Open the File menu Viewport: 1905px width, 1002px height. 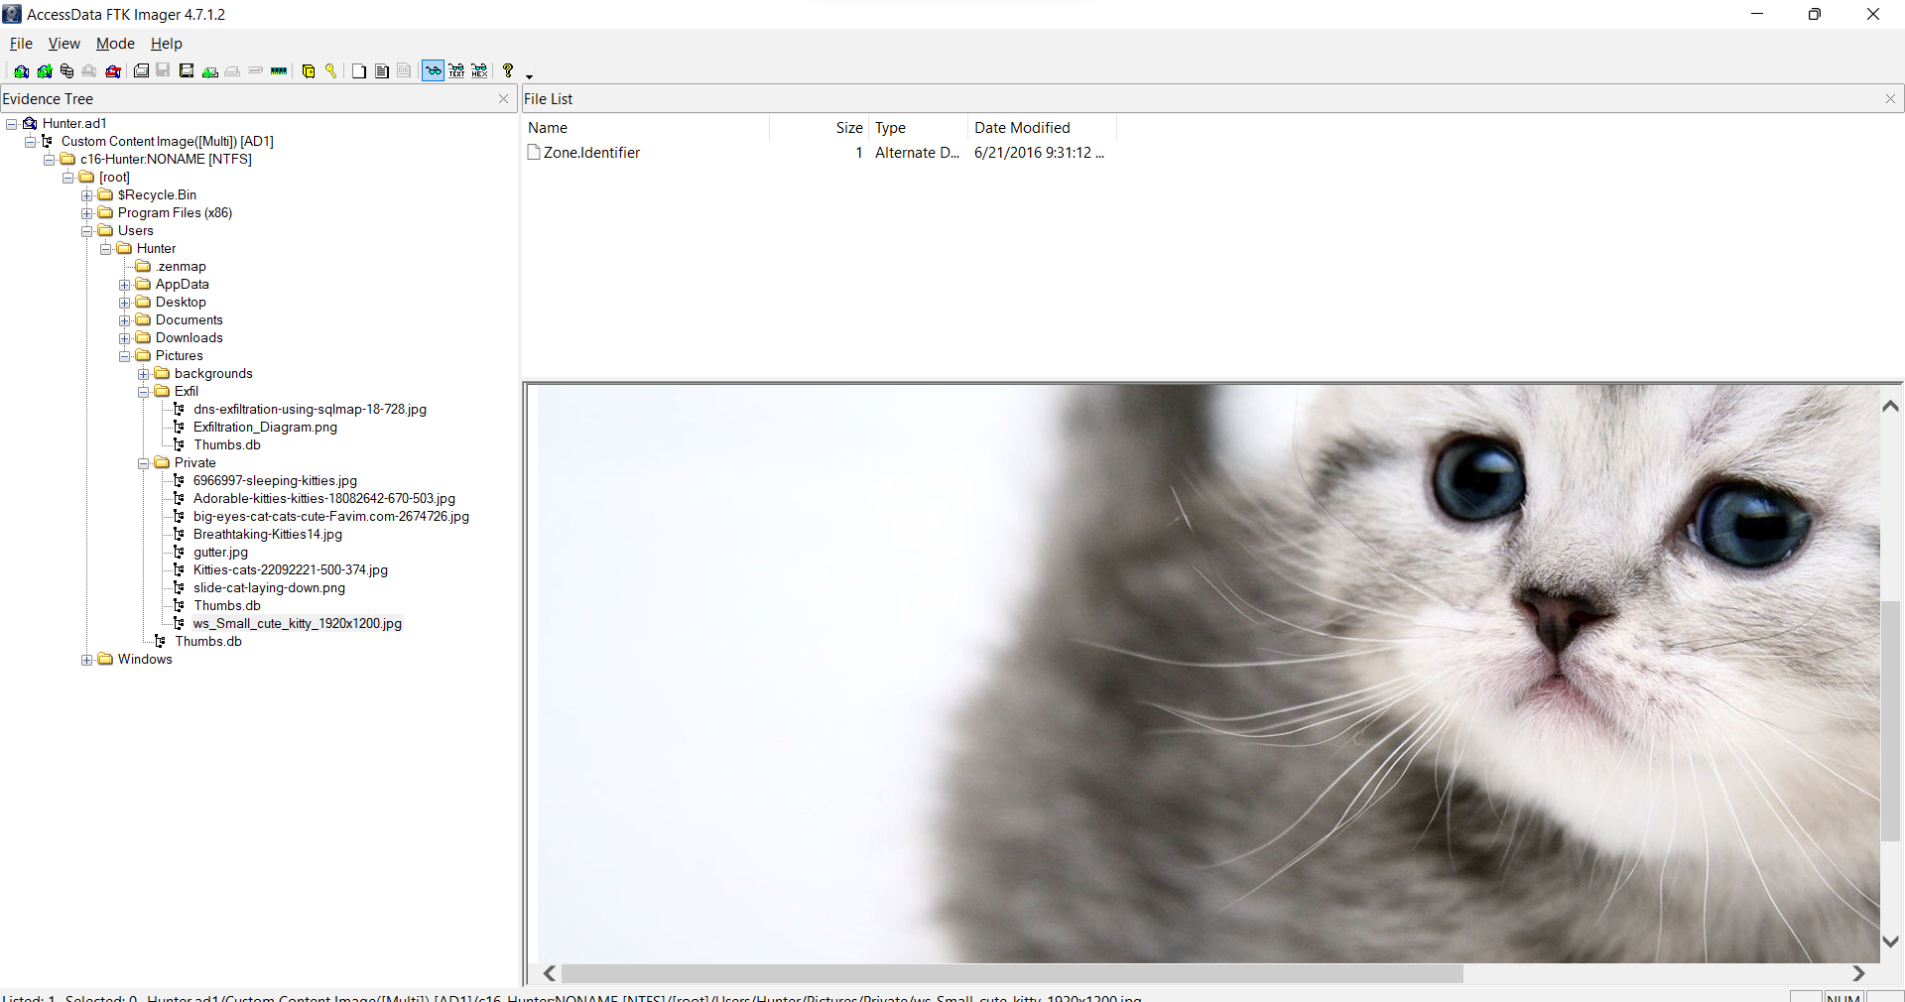coord(21,44)
